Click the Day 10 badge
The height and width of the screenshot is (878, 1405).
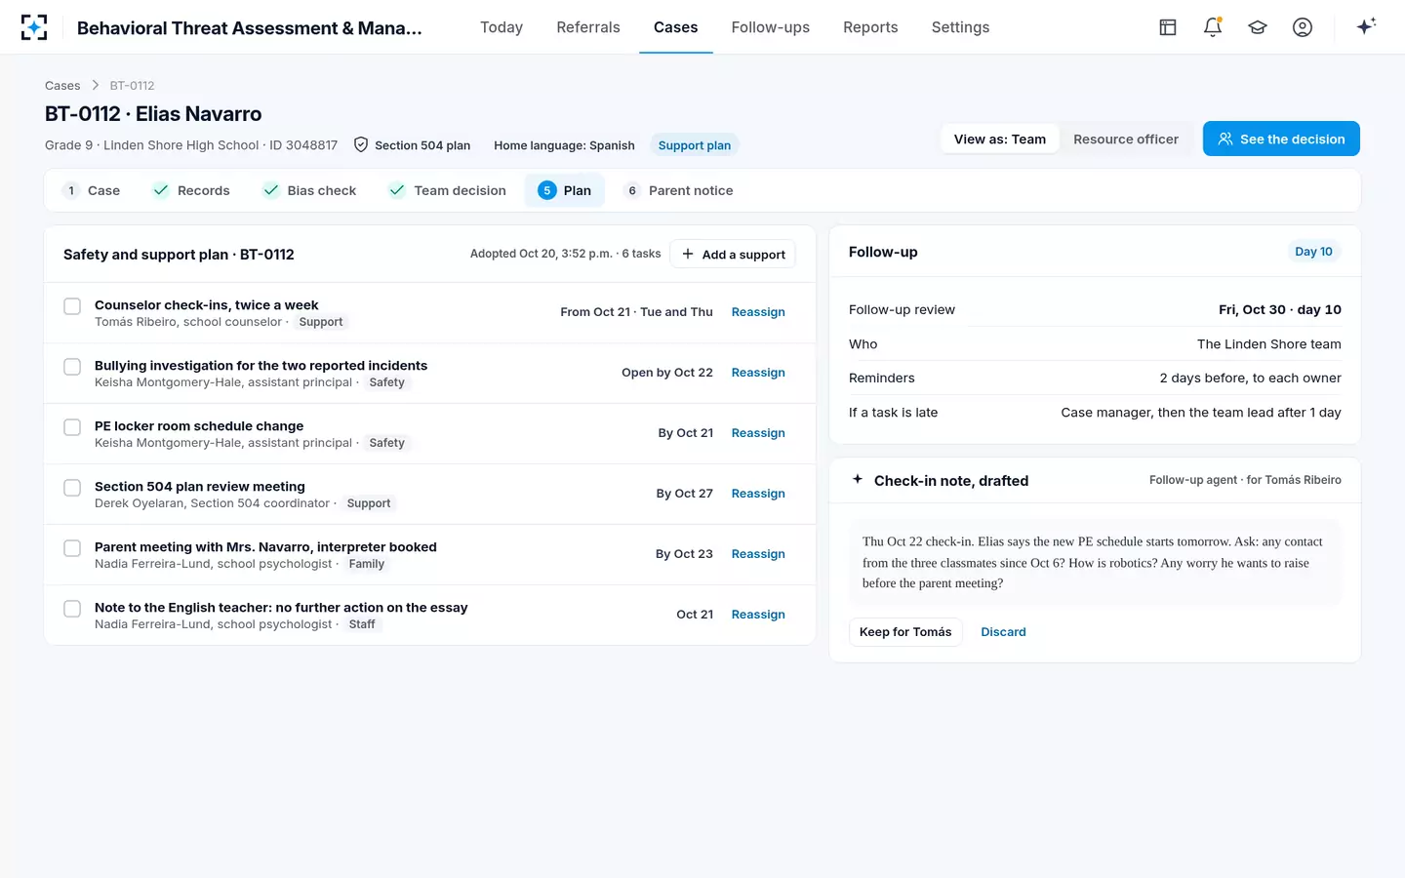click(x=1313, y=252)
